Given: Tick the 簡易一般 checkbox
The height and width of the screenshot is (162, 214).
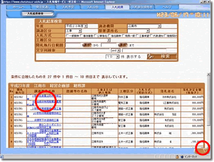Looking at the screenshot, I should click(x=123, y=35).
